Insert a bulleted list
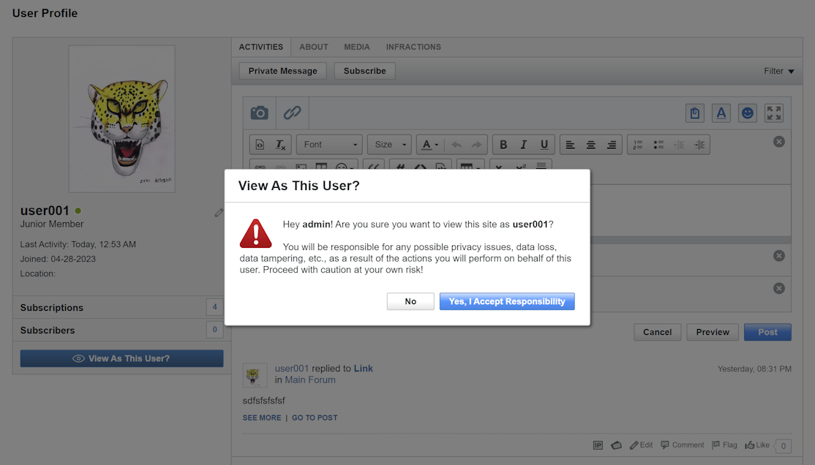Image resolution: width=815 pixels, height=465 pixels. (658, 145)
